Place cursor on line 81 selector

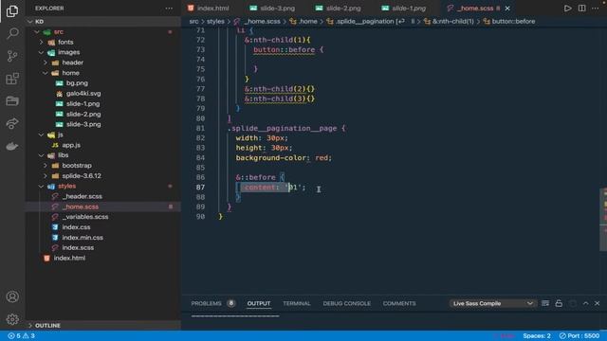click(x=284, y=129)
